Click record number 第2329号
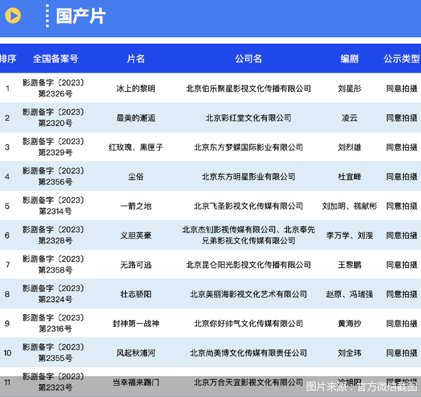This screenshot has height=397, width=421. point(56,152)
